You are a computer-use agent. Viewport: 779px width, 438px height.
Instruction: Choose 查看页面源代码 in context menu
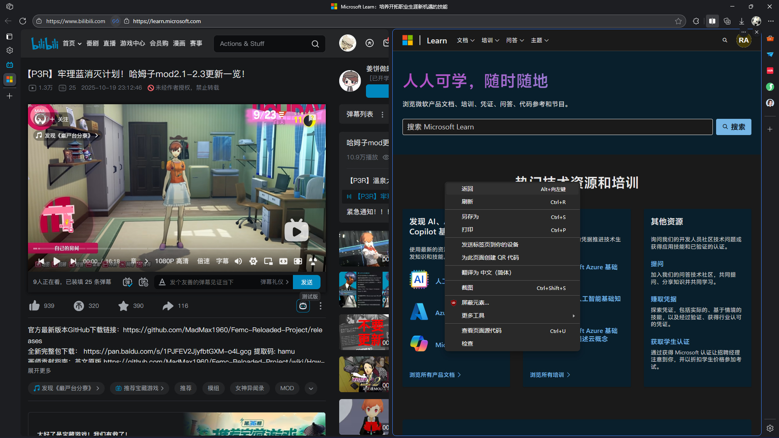coord(482,331)
